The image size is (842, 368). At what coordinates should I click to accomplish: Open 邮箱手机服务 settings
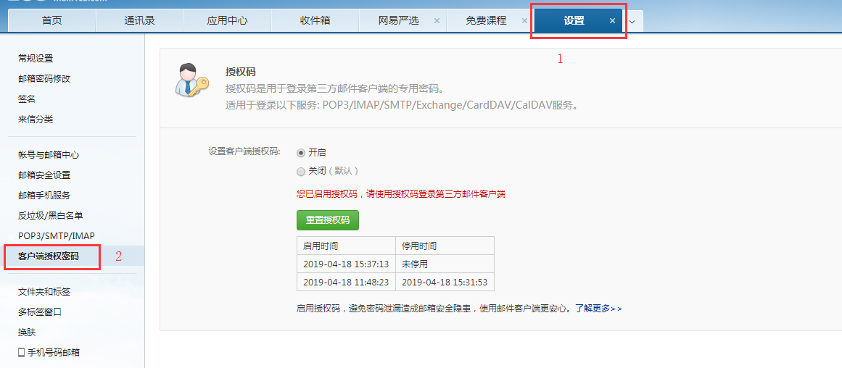[44, 196]
